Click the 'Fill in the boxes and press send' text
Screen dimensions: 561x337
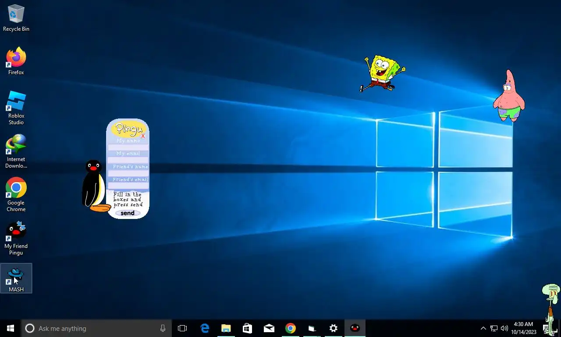(128, 200)
